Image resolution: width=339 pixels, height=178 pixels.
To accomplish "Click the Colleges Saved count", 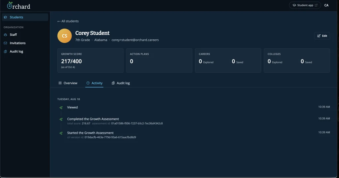I will (x=306, y=61).
